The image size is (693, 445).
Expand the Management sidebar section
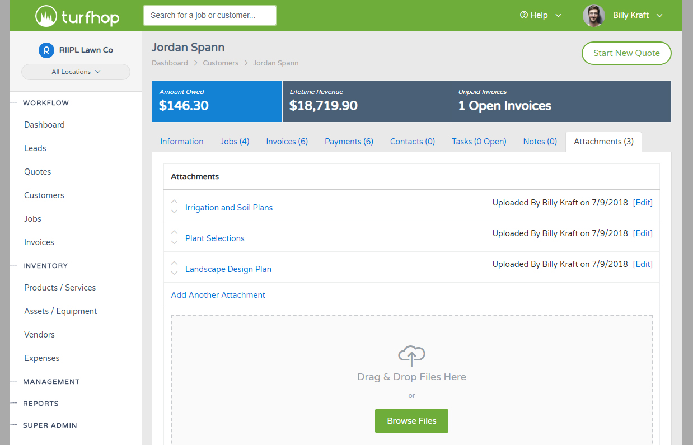[x=51, y=382]
